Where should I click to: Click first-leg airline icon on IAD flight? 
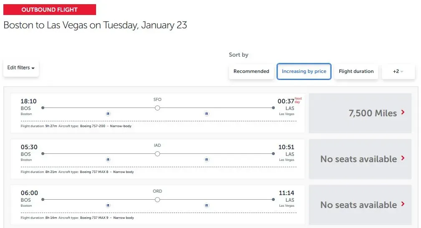coord(108,159)
